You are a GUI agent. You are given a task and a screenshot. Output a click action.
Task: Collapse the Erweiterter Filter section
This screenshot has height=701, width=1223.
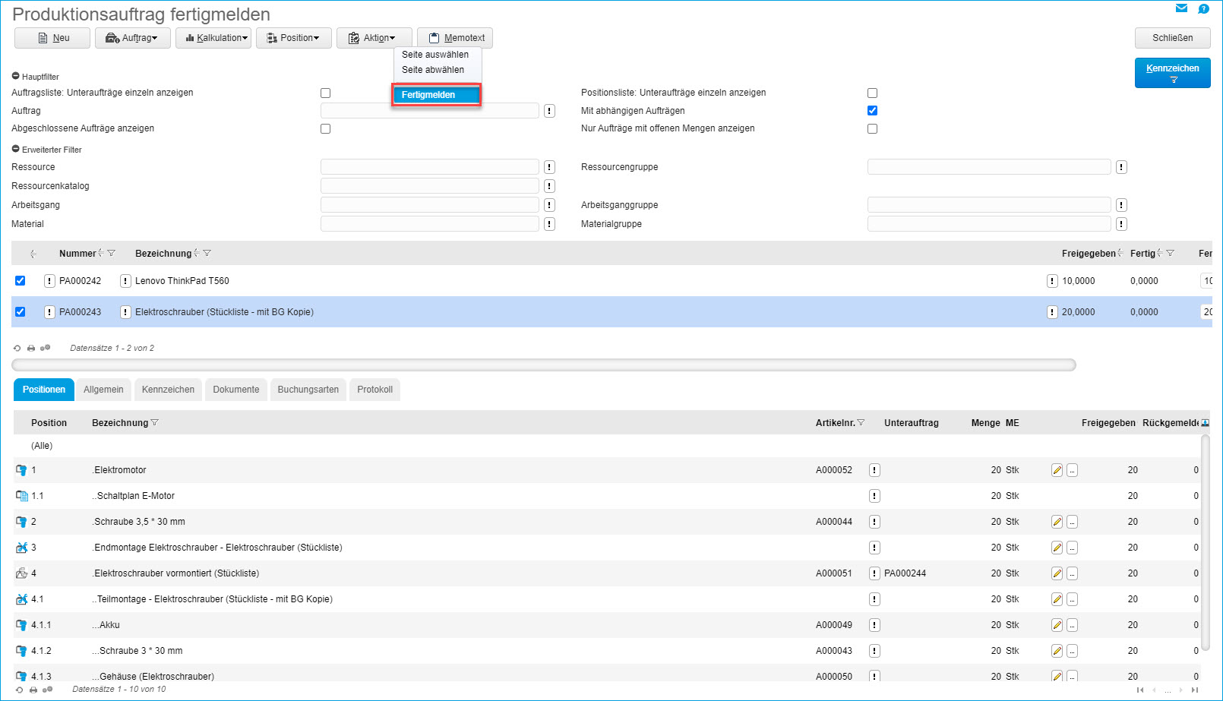pos(16,150)
